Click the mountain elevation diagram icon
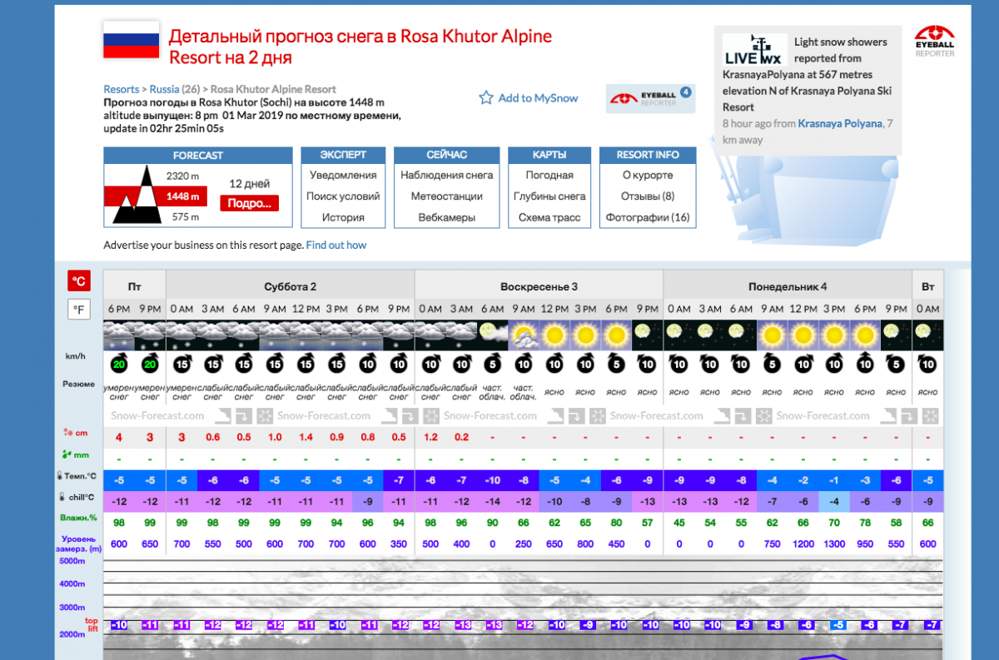The width and height of the screenshot is (999, 660). [x=137, y=195]
